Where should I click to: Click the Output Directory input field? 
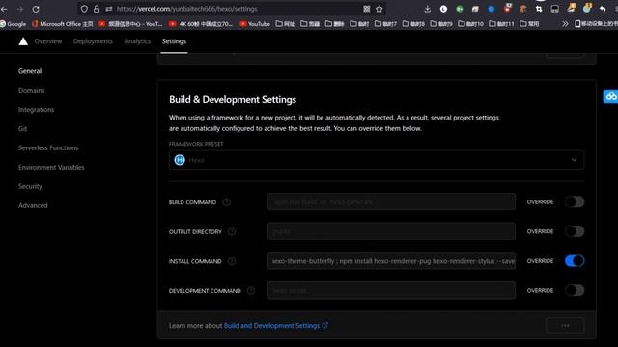[391, 231]
